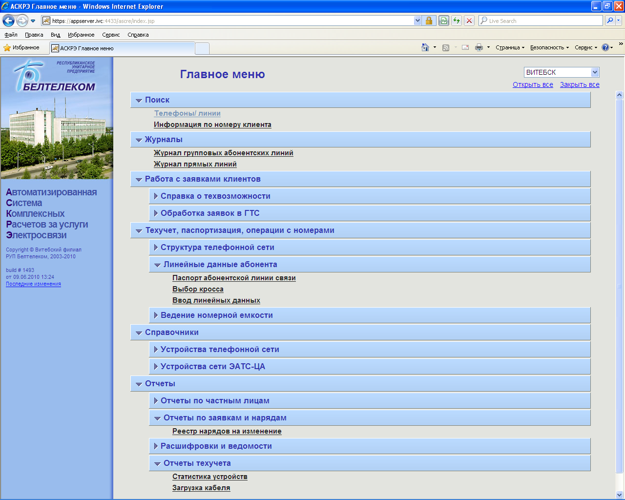625x500 pixels.
Task: Open the Вид menu
Action: click(55, 35)
